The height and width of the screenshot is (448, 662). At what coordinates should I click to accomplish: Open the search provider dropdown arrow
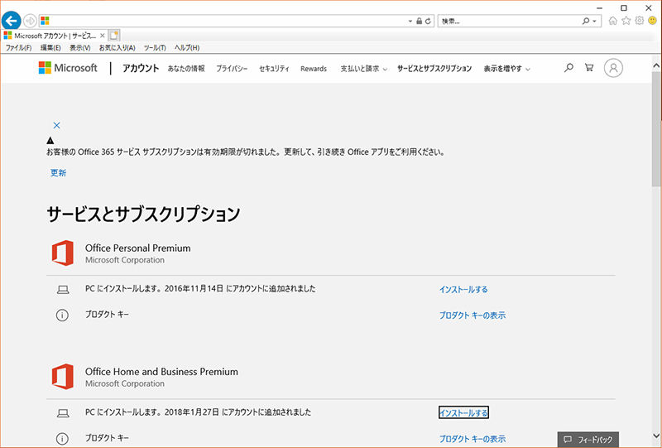click(x=594, y=22)
